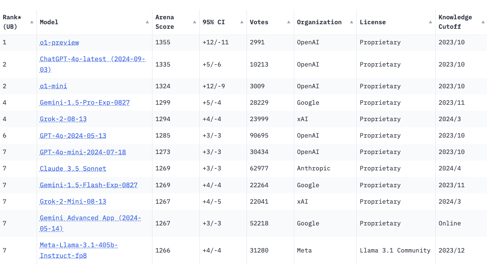Click the Grok-2-08-13 model link
Screen dimensions: 487x264
63,119
